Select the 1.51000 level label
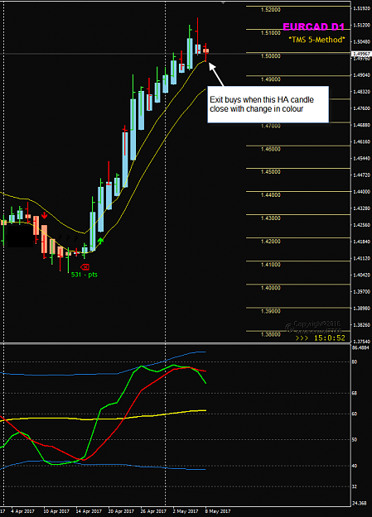The width and height of the screenshot is (372, 517). coord(271,32)
